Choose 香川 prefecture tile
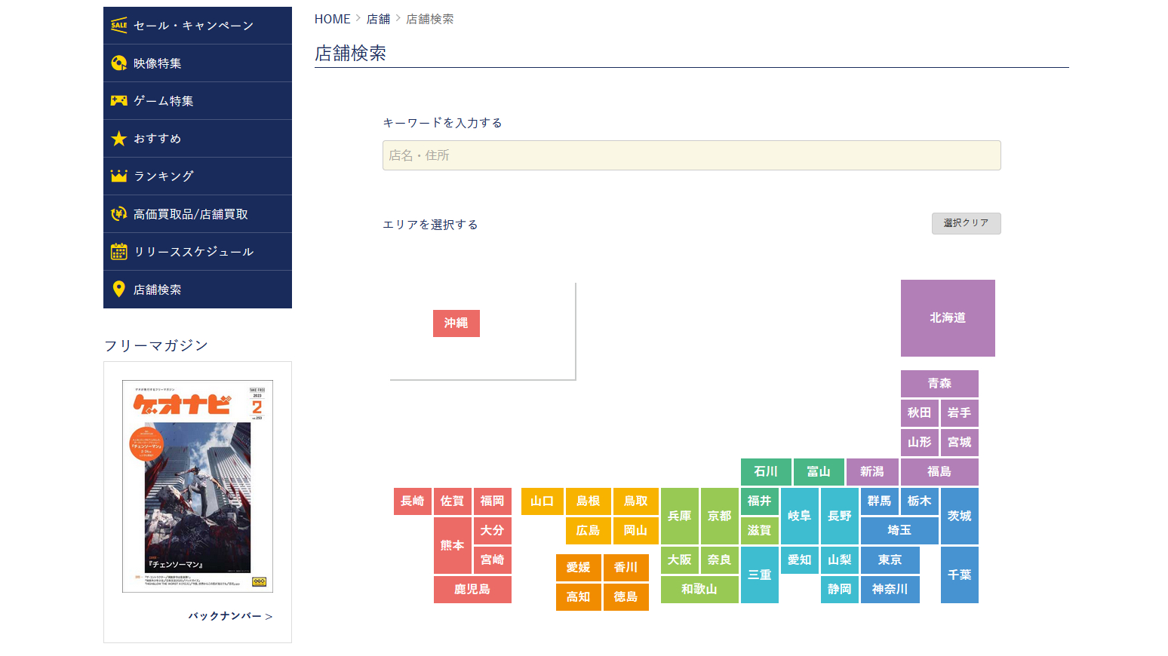This screenshot has height=656, width=1168. (626, 568)
